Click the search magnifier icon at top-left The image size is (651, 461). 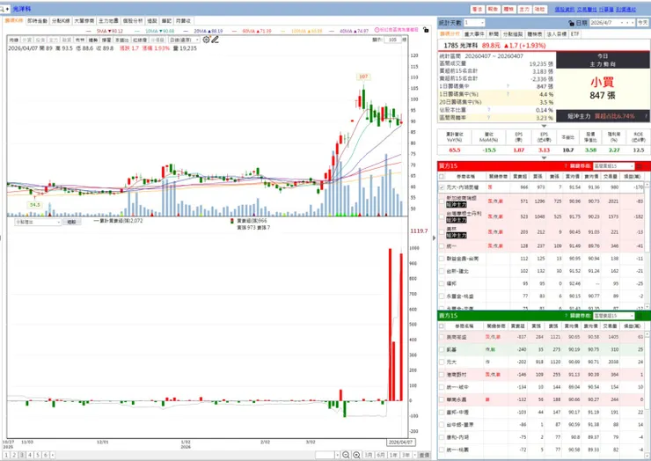coord(3,8)
